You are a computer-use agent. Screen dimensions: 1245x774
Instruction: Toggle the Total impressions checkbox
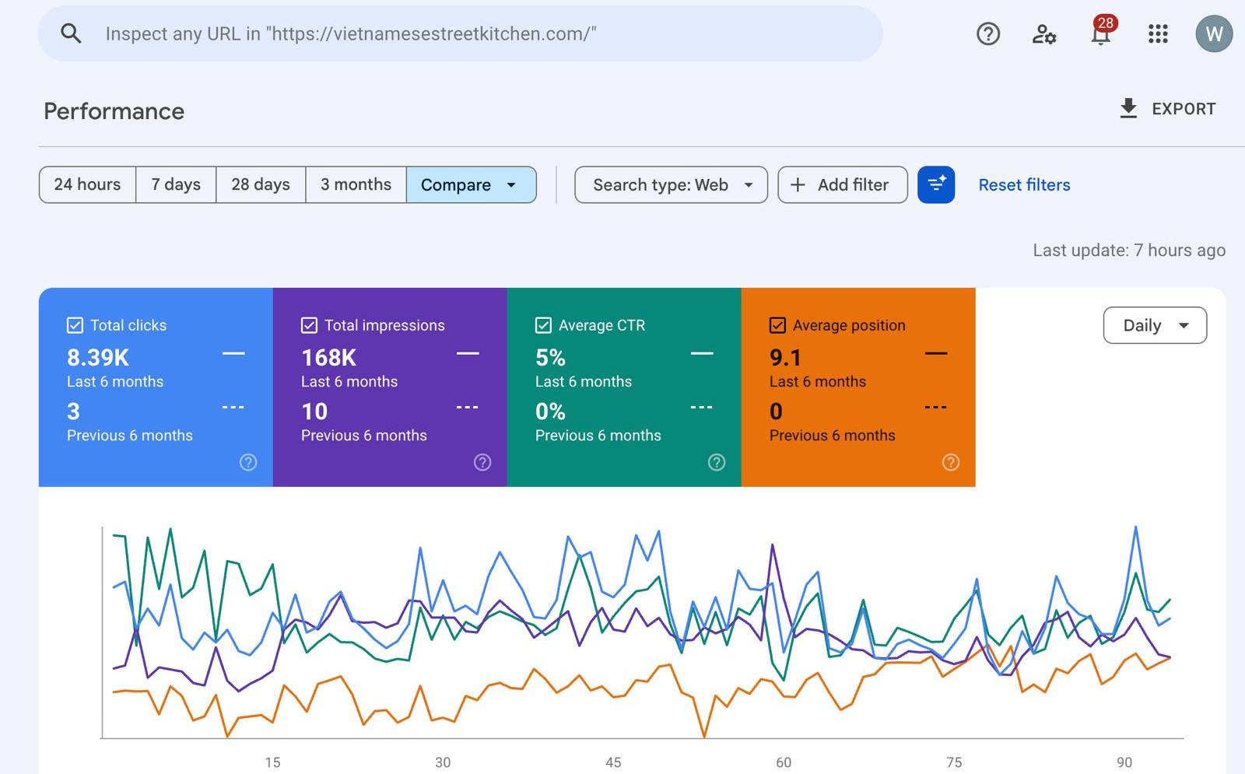[x=309, y=325]
